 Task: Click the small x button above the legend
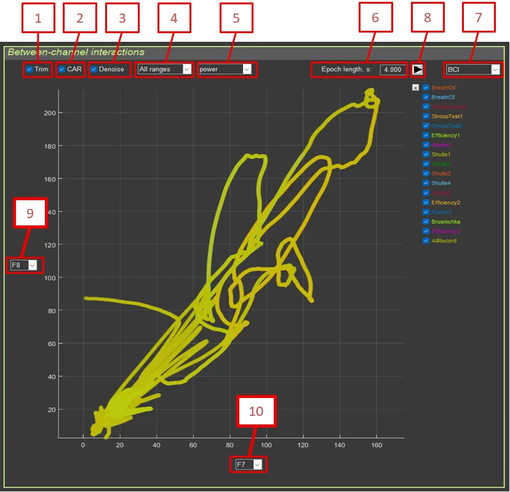(x=415, y=88)
